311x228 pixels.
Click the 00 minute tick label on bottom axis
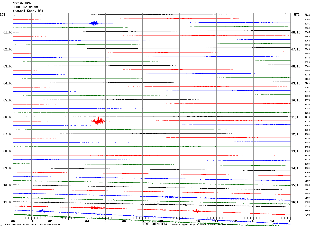tap(13, 221)
